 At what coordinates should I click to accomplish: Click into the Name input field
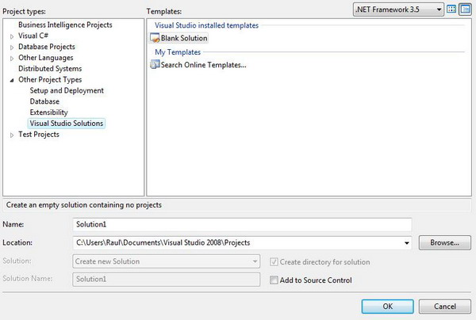[x=242, y=224]
